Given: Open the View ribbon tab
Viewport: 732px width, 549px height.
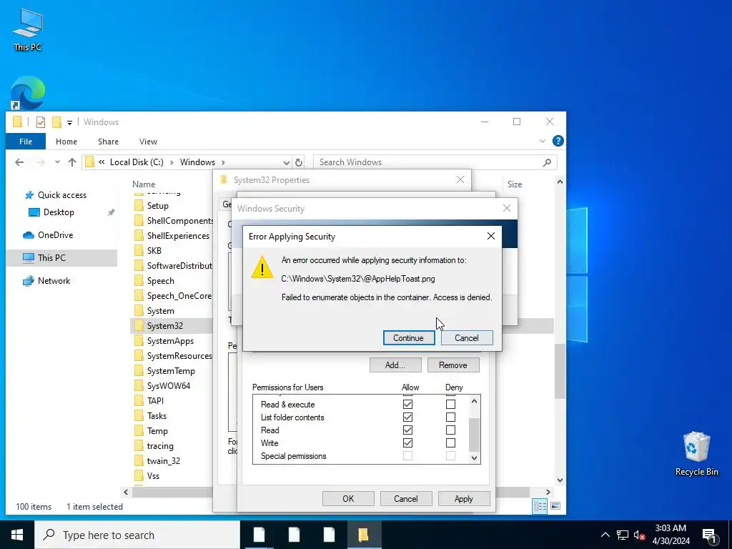Looking at the screenshot, I should 148,142.
